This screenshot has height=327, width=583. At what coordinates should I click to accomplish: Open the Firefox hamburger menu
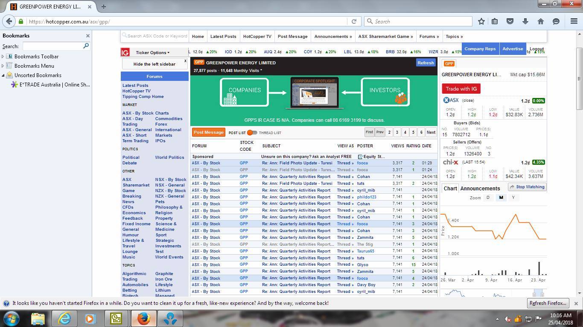tap(574, 21)
